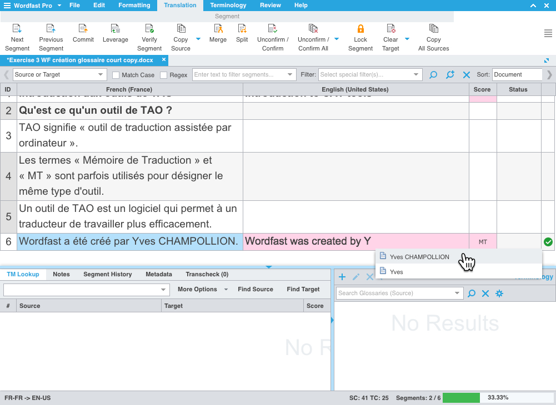Image resolution: width=556 pixels, height=405 pixels.
Task: Expand the editor pane with the maximize icon
Action: (x=547, y=60)
